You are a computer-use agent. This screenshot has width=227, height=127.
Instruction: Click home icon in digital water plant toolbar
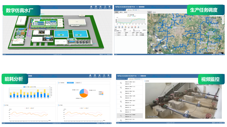coord(91,7)
